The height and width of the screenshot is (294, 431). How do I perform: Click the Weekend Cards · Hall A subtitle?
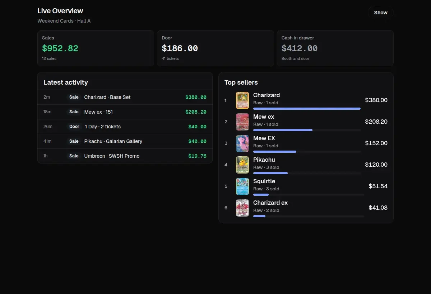64,21
